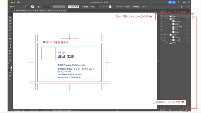Select the Direct Selection tool
This screenshot has height=113, width=201.
tap(10, 18)
